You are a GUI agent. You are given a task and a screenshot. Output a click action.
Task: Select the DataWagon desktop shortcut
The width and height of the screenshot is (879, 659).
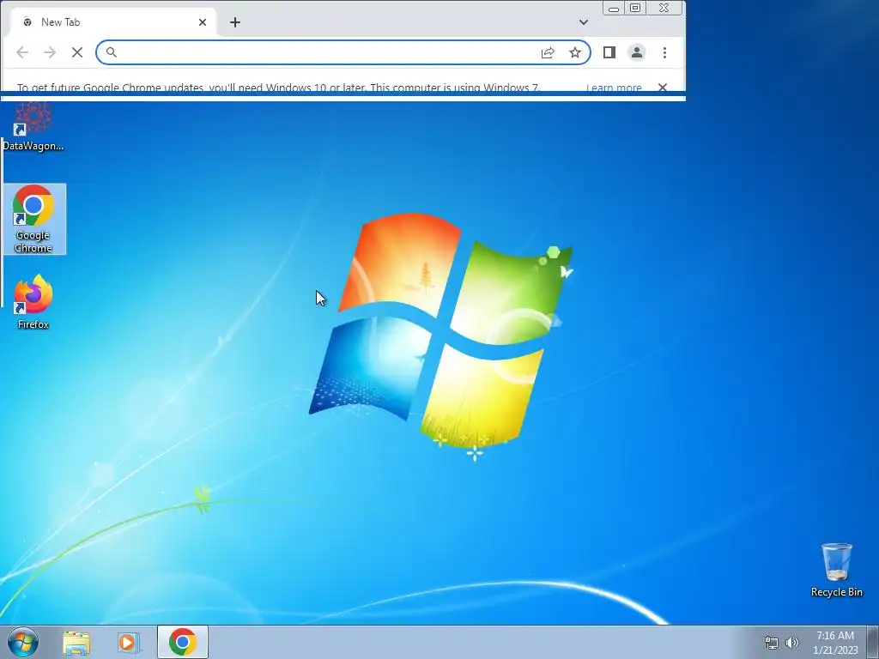[33, 127]
